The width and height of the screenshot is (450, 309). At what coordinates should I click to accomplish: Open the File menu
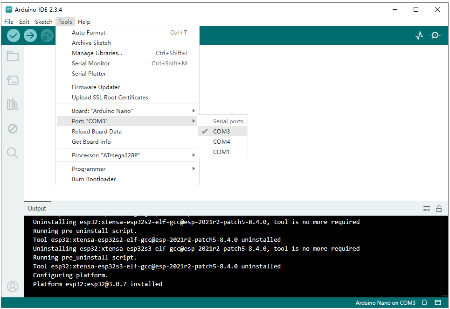tap(8, 21)
